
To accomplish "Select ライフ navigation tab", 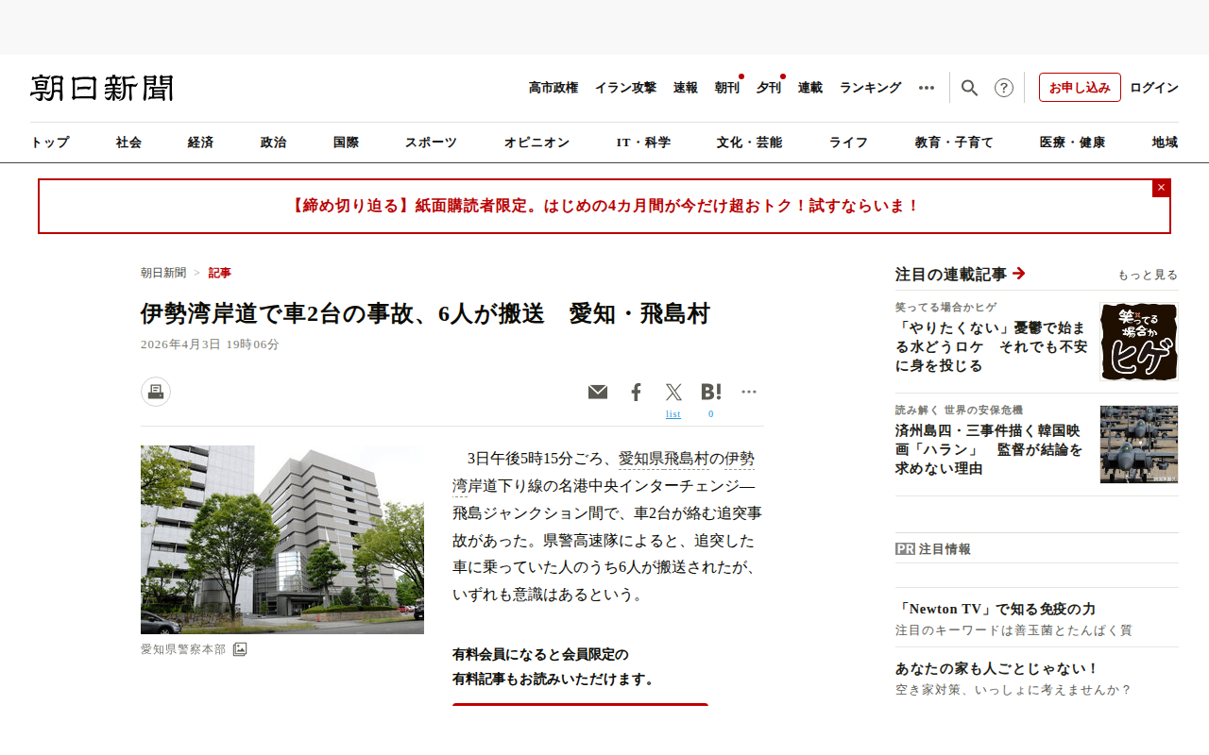I will pyautogui.click(x=848, y=143).
